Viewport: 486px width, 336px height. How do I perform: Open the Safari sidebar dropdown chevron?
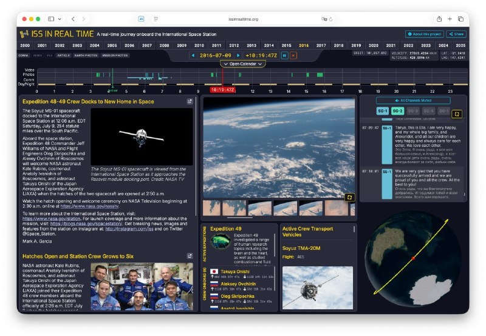(x=60, y=19)
